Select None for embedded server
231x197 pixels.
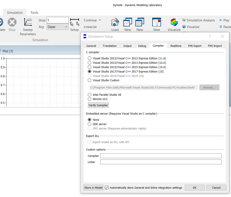[x=89, y=120]
